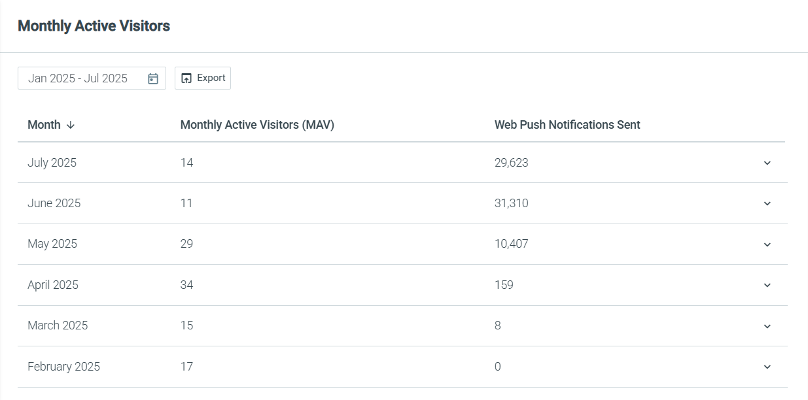The height and width of the screenshot is (400, 808).
Task: Click the May 2025 notifications value 10,407
Action: pos(512,244)
